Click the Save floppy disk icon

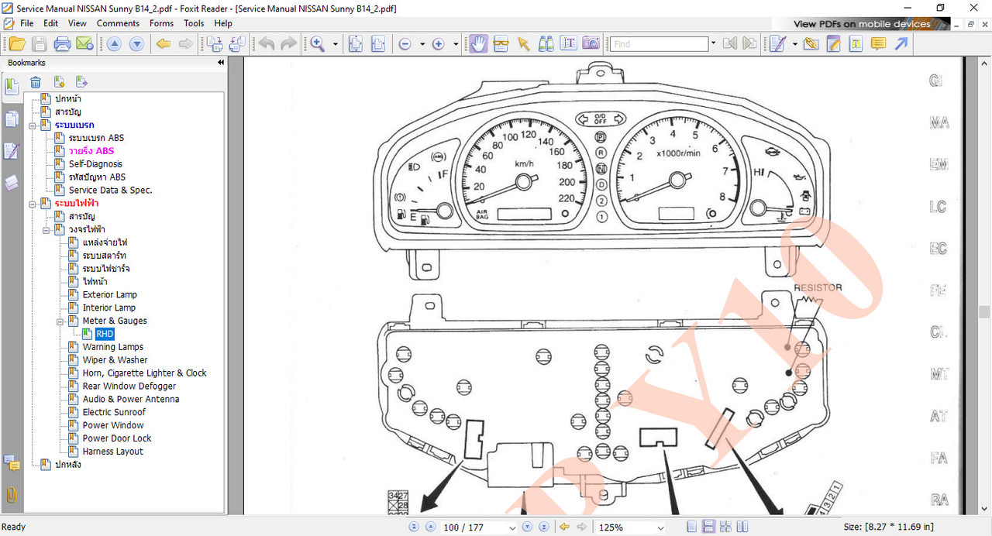coord(39,44)
